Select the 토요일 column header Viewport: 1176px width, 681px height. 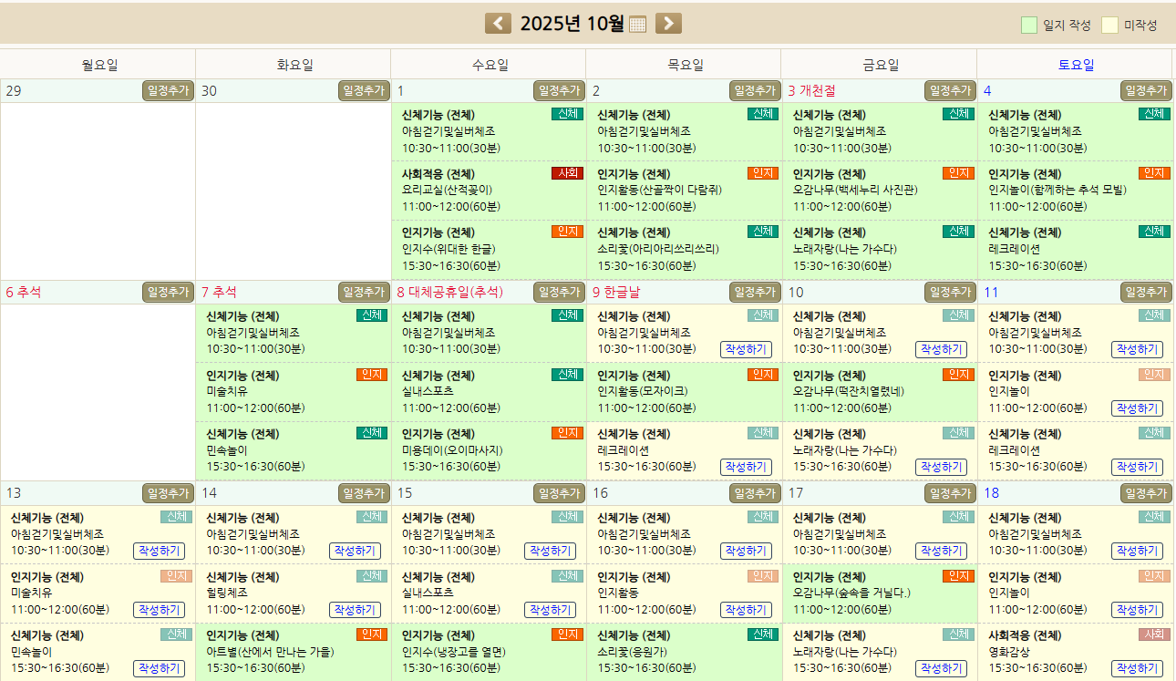tap(1076, 65)
